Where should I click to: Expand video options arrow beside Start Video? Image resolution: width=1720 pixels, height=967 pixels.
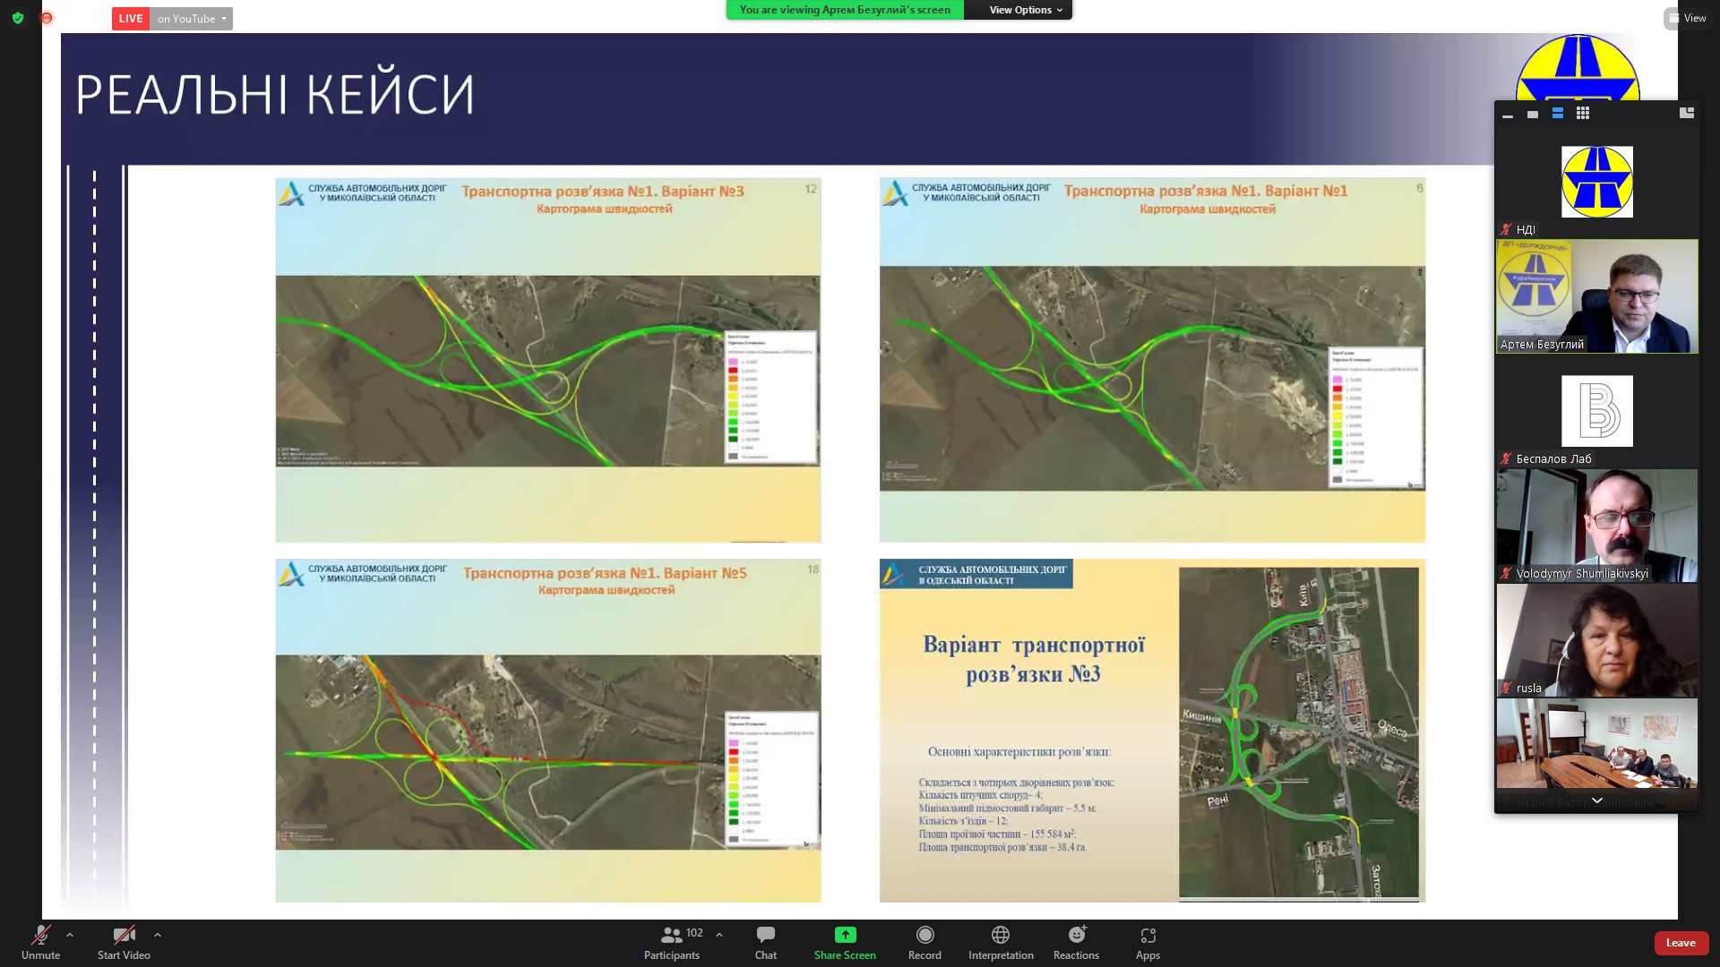(x=158, y=935)
